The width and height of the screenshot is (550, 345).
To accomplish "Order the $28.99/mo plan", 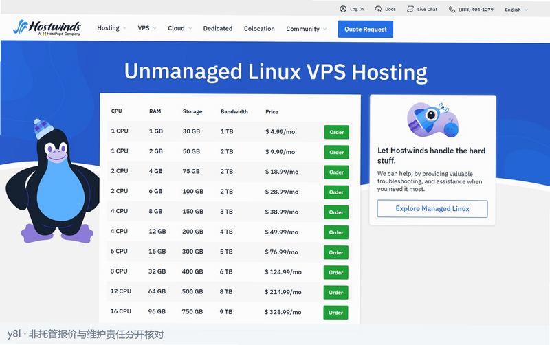I will [x=336, y=192].
